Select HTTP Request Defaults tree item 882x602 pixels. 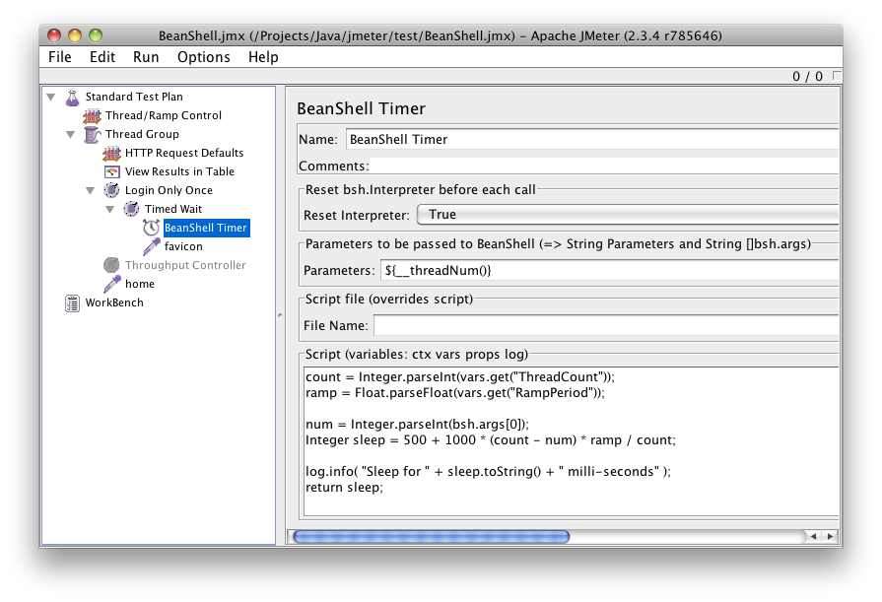click(x=184, y=153)
